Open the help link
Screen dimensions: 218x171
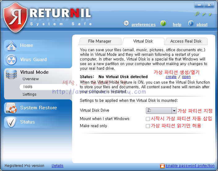pos(177,24)
